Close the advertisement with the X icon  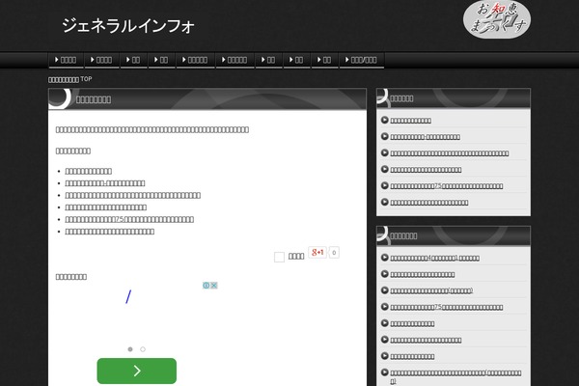[x=214, y=286]
